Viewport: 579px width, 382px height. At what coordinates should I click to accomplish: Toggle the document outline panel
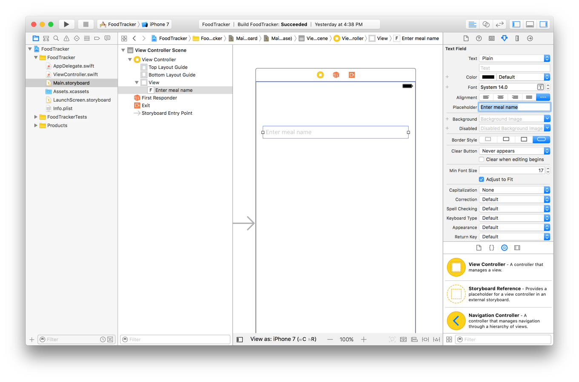(x=240, y=340)
